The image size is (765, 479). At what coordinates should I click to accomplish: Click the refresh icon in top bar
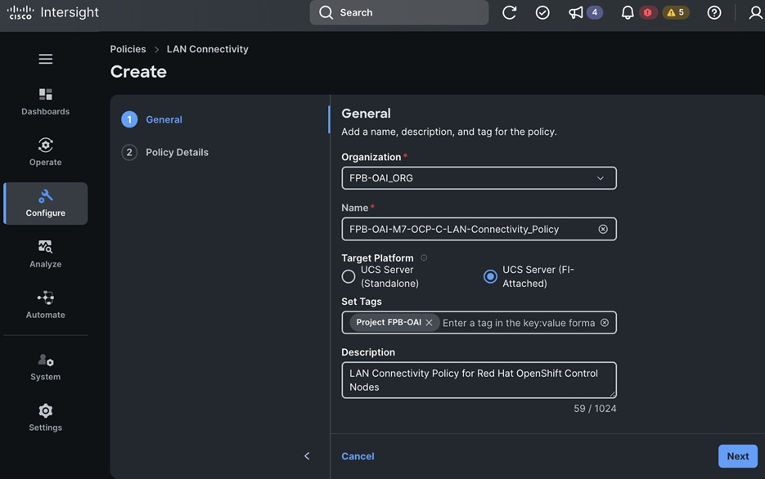(510, 12)
